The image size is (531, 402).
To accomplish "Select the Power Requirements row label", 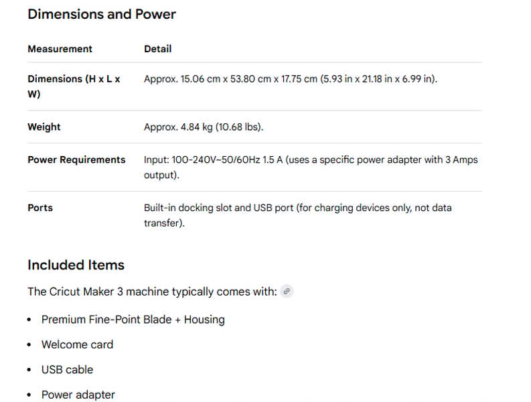I will pos(76,160).
